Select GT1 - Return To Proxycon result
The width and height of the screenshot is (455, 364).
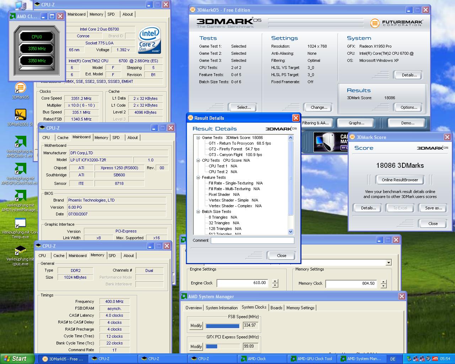pyautogui.click(x=240, y=143)
